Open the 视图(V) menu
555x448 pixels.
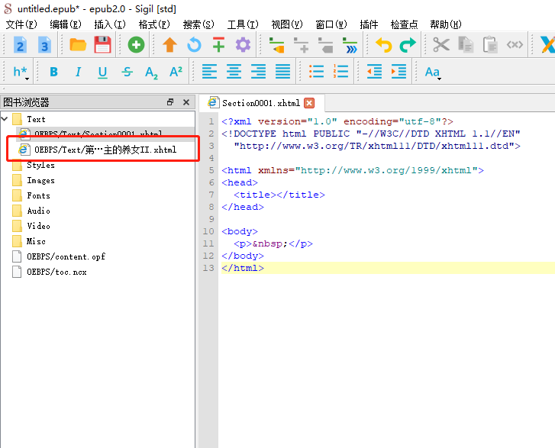[287, 24]
